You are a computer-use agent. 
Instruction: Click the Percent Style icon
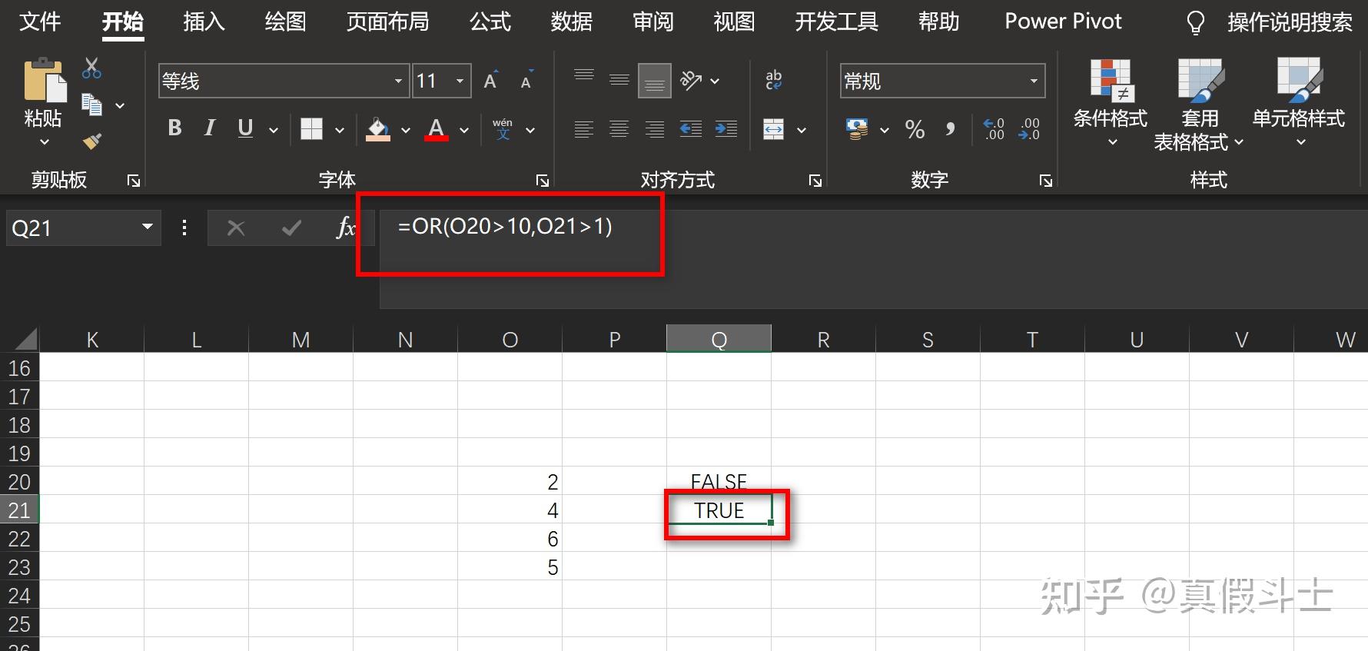coord(915,129)
